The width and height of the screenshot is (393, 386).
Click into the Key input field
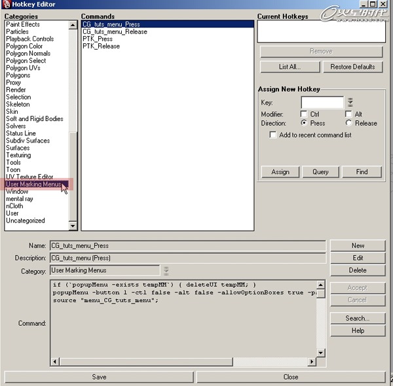(x=322, y=102)
